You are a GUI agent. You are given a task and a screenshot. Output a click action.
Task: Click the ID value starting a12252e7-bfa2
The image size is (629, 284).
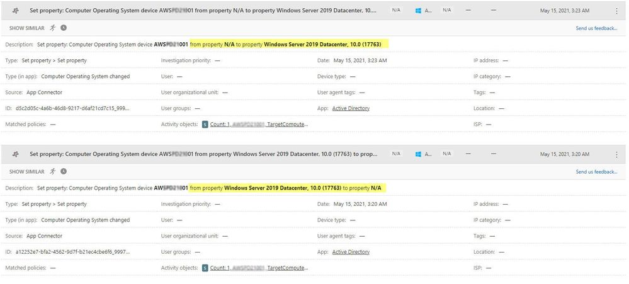pos(72,252)
